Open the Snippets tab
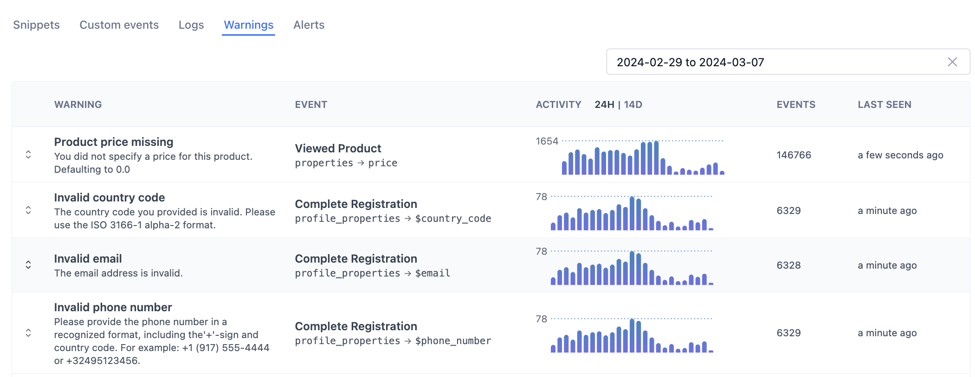 (36, 25)
